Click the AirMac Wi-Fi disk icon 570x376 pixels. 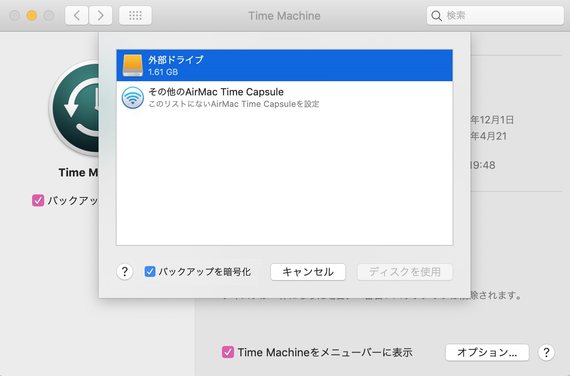pyautogui.click(x=132, y=98)
